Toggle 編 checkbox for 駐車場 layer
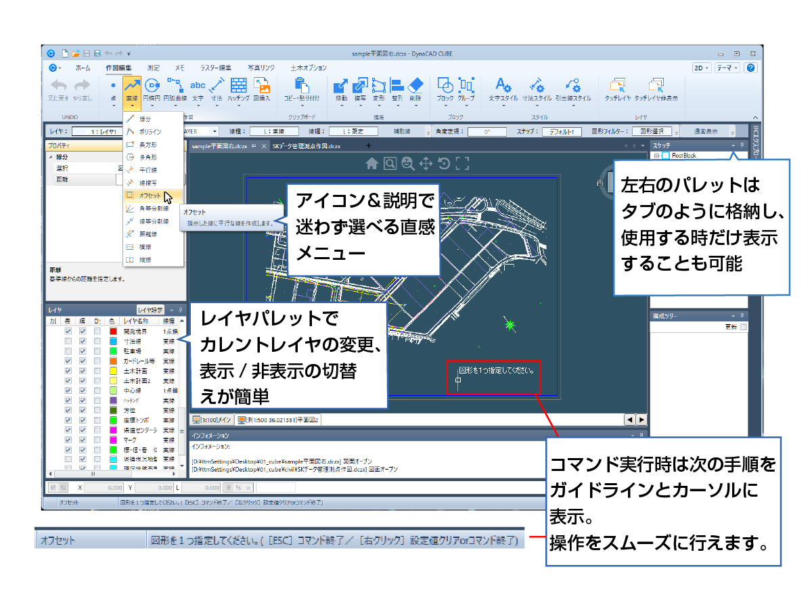The height and width of the screenshot is (609, 812). [83, 351]
